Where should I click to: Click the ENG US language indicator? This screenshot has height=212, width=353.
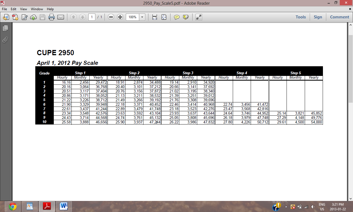(x=322, y=207)
